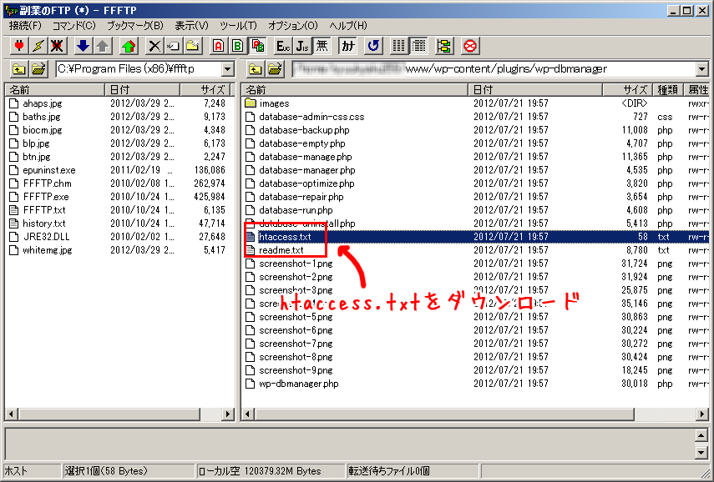Image resolution: width=714 pixels, height=482 pixels.
Task: Open the オプション(O) menu
Action: coord(292,26)
